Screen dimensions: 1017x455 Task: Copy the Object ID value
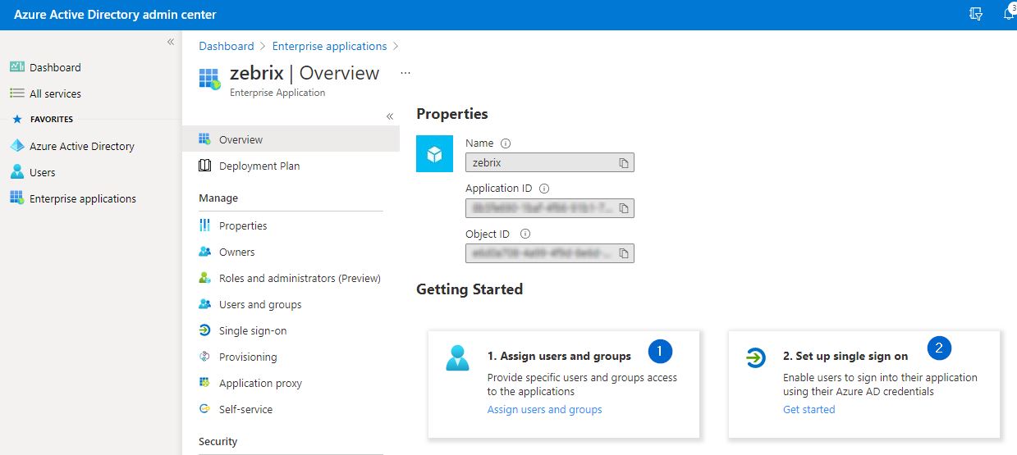coord(624,253)
